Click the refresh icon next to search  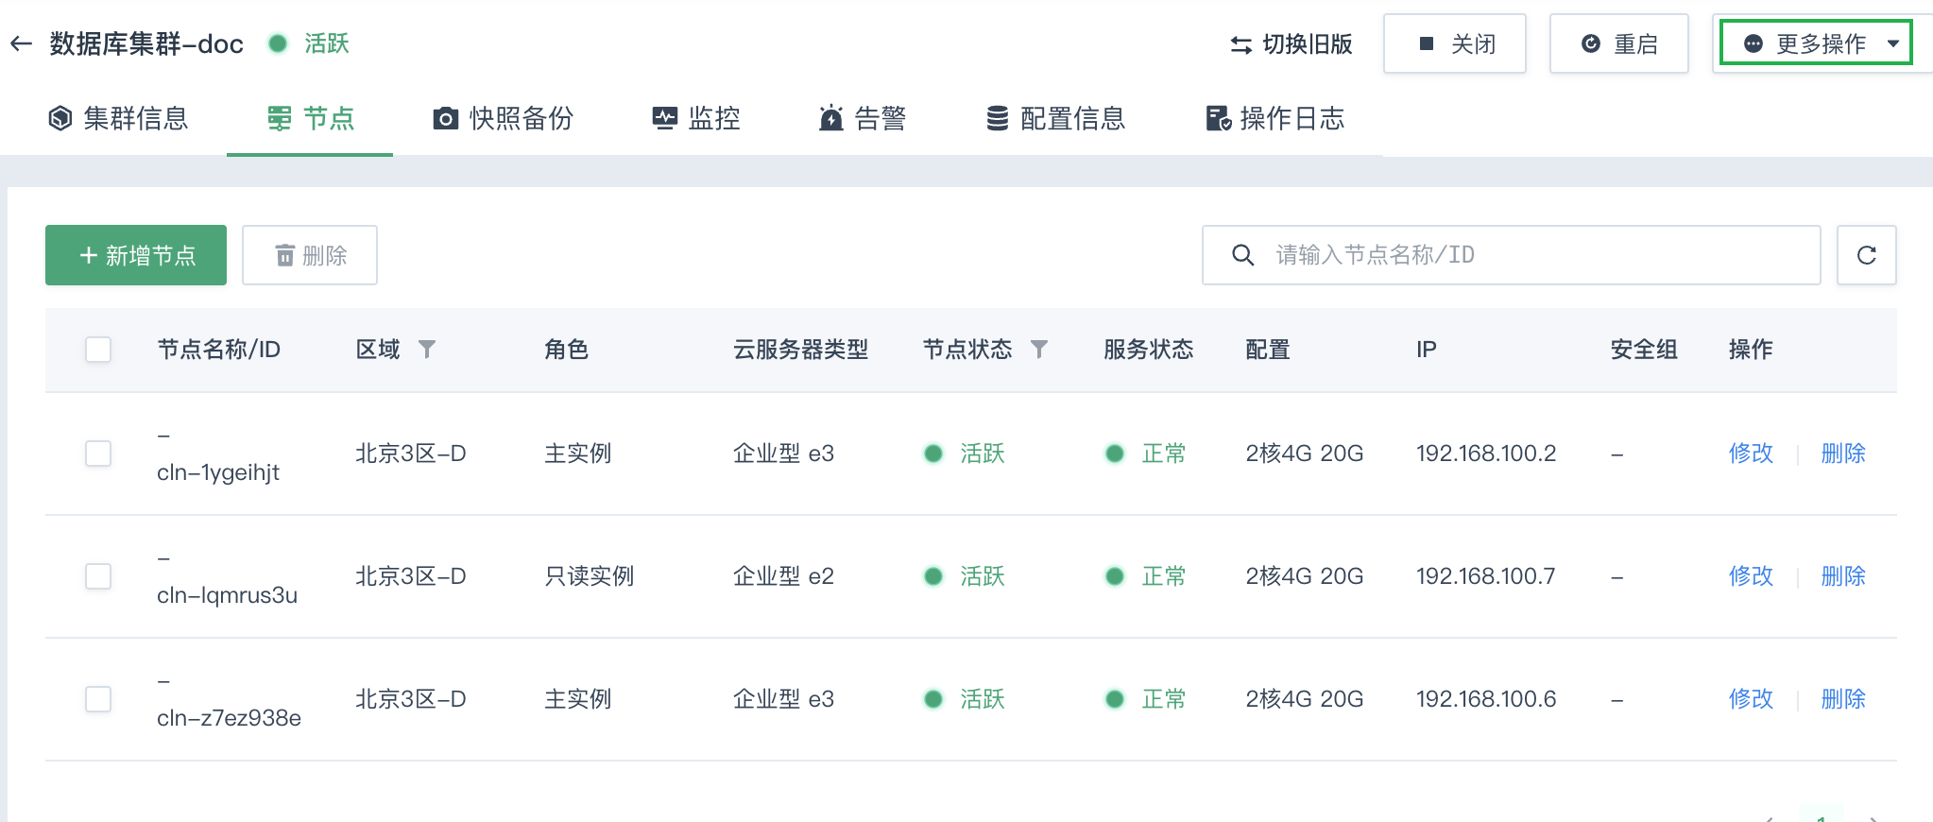[x=1866, y=255]
